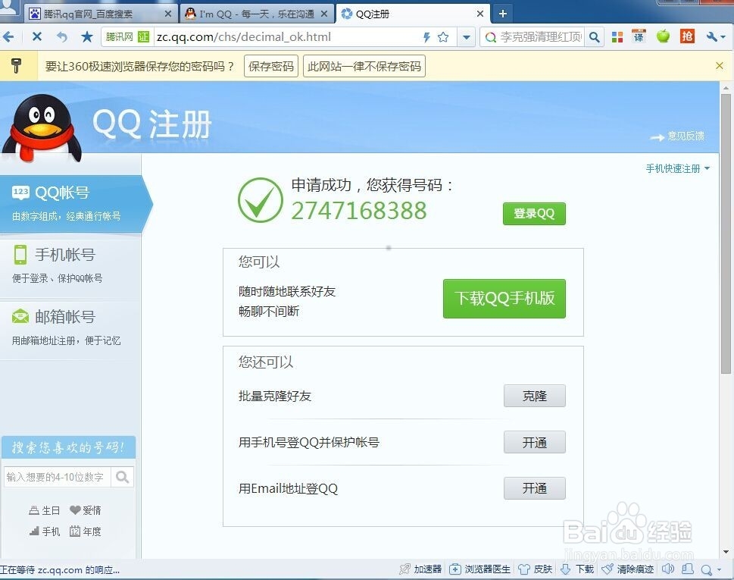Open favorites with the blue star icon
This screenshot has height=580, width=734.
tap(86, 36)
